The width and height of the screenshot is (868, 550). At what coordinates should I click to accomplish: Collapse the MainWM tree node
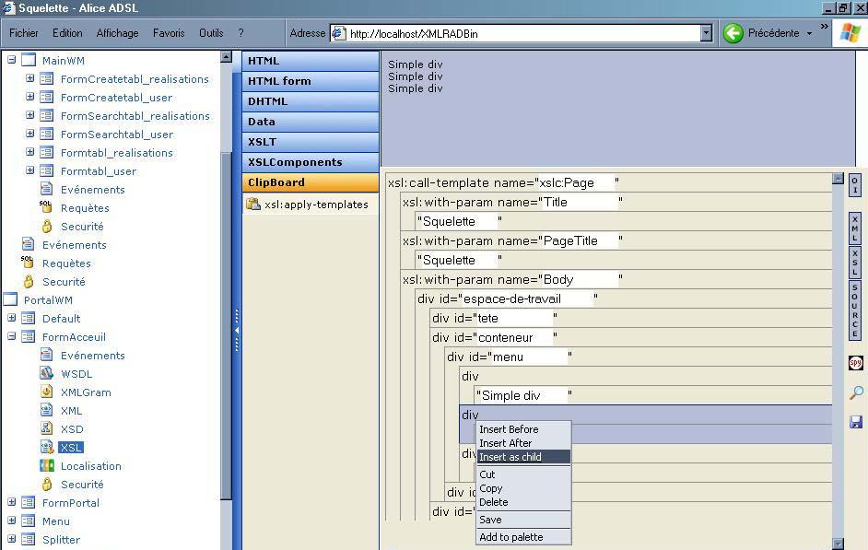coord(12,61)
